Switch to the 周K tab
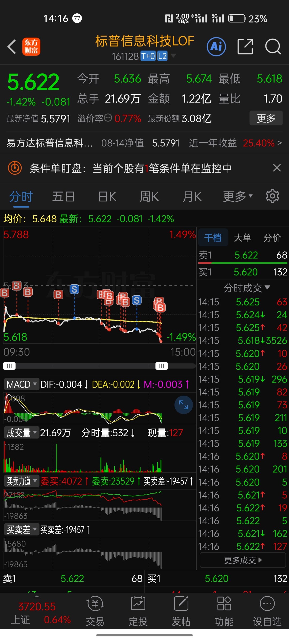This screenshot has width=289, height=642. [149, 197]
